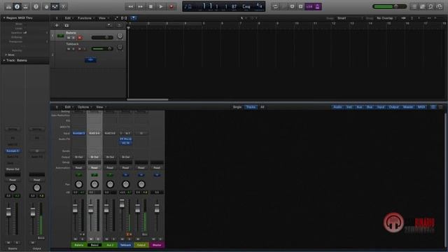Stop playback with the Stop button
Viewport: 448px width, 252px height.
pyautogui.click(x=150, y=6)
